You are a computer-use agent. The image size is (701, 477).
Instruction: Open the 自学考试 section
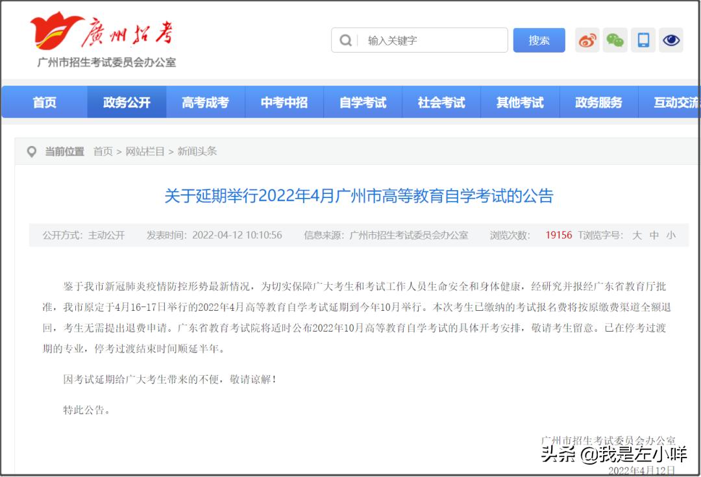pos(363,102)
